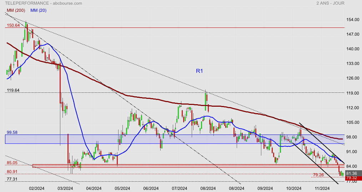Click the 06/2024 date axis label
The width and height of the screenshot is (362, 192).
click(151, 188)
